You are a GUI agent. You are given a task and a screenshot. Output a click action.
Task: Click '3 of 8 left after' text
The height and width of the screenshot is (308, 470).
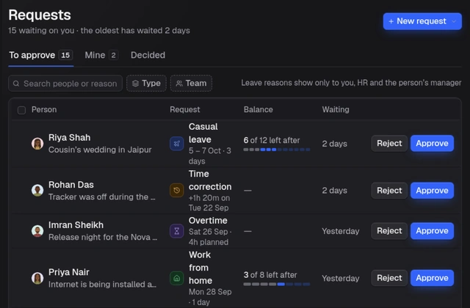pyautogui.click(x=270, y=275)
